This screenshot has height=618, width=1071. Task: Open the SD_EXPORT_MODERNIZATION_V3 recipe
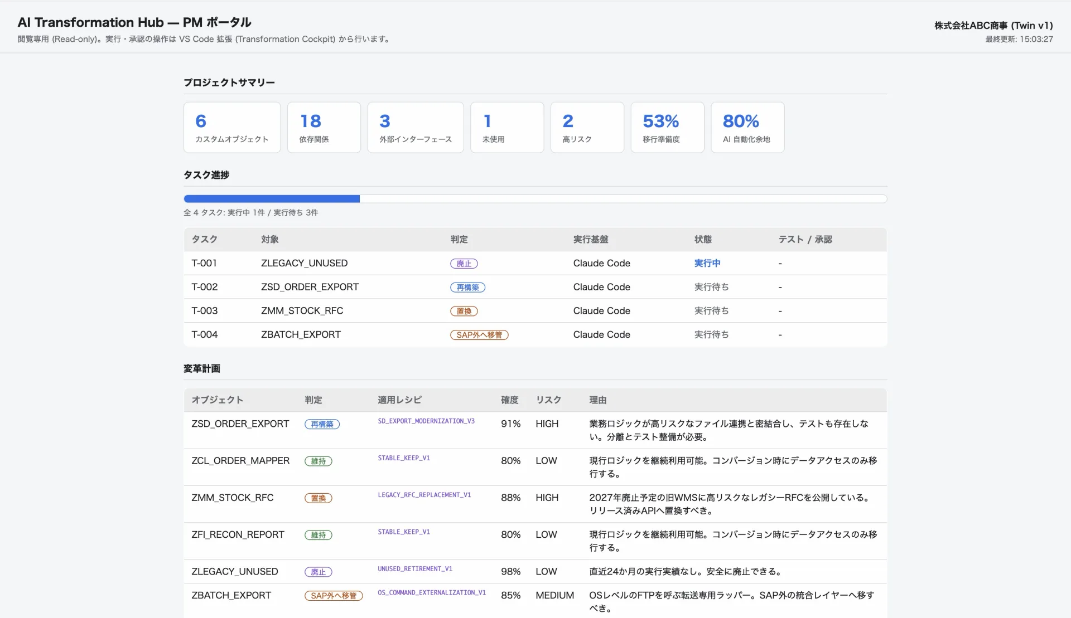click(426, 421)
